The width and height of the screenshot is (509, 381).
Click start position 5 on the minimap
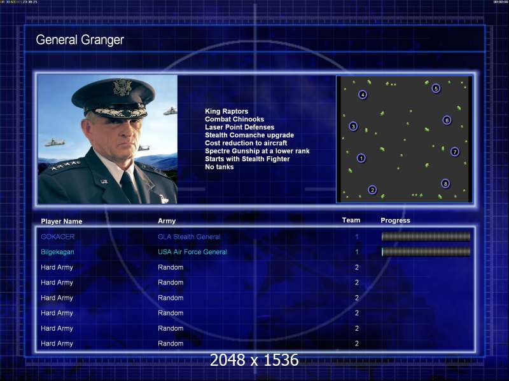coord(436,88)
